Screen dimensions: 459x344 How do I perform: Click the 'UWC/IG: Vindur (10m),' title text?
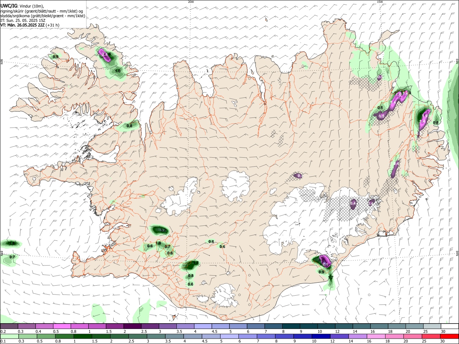[22, 6]
